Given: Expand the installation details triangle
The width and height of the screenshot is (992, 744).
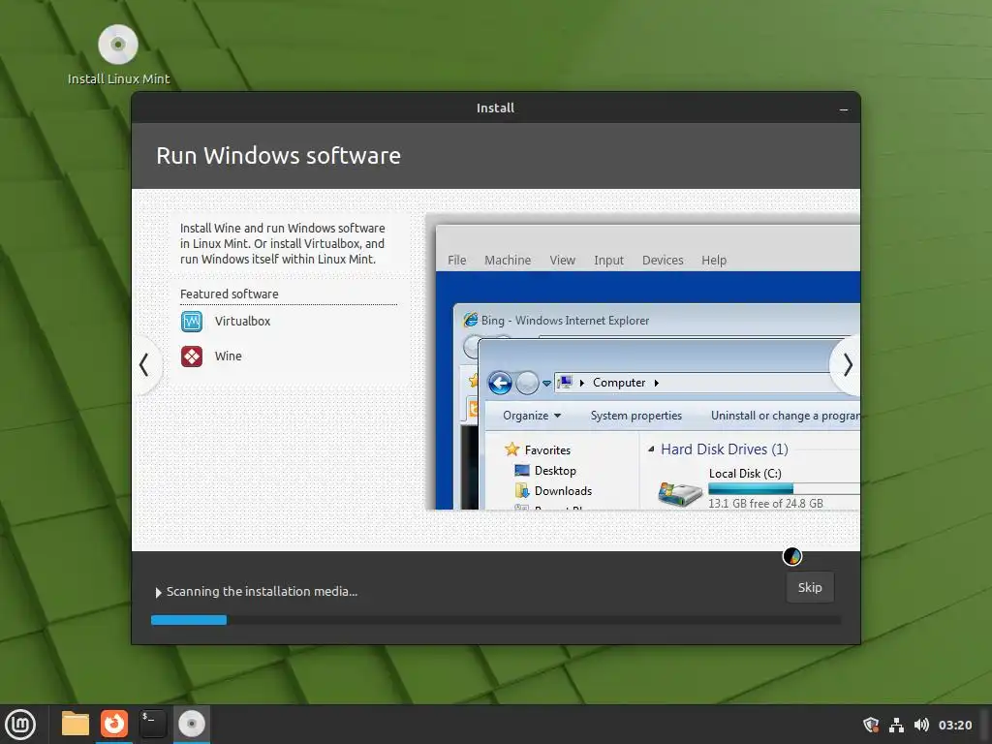Looking at the screenshot, I should [158, 593].
